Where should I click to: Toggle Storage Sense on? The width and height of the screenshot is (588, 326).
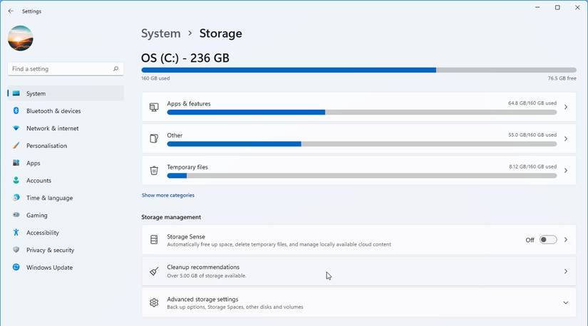[x=548, y=240]
